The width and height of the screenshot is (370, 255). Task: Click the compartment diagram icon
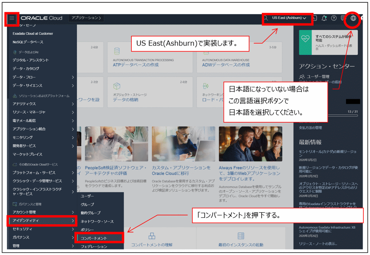[x=152, y=236]
